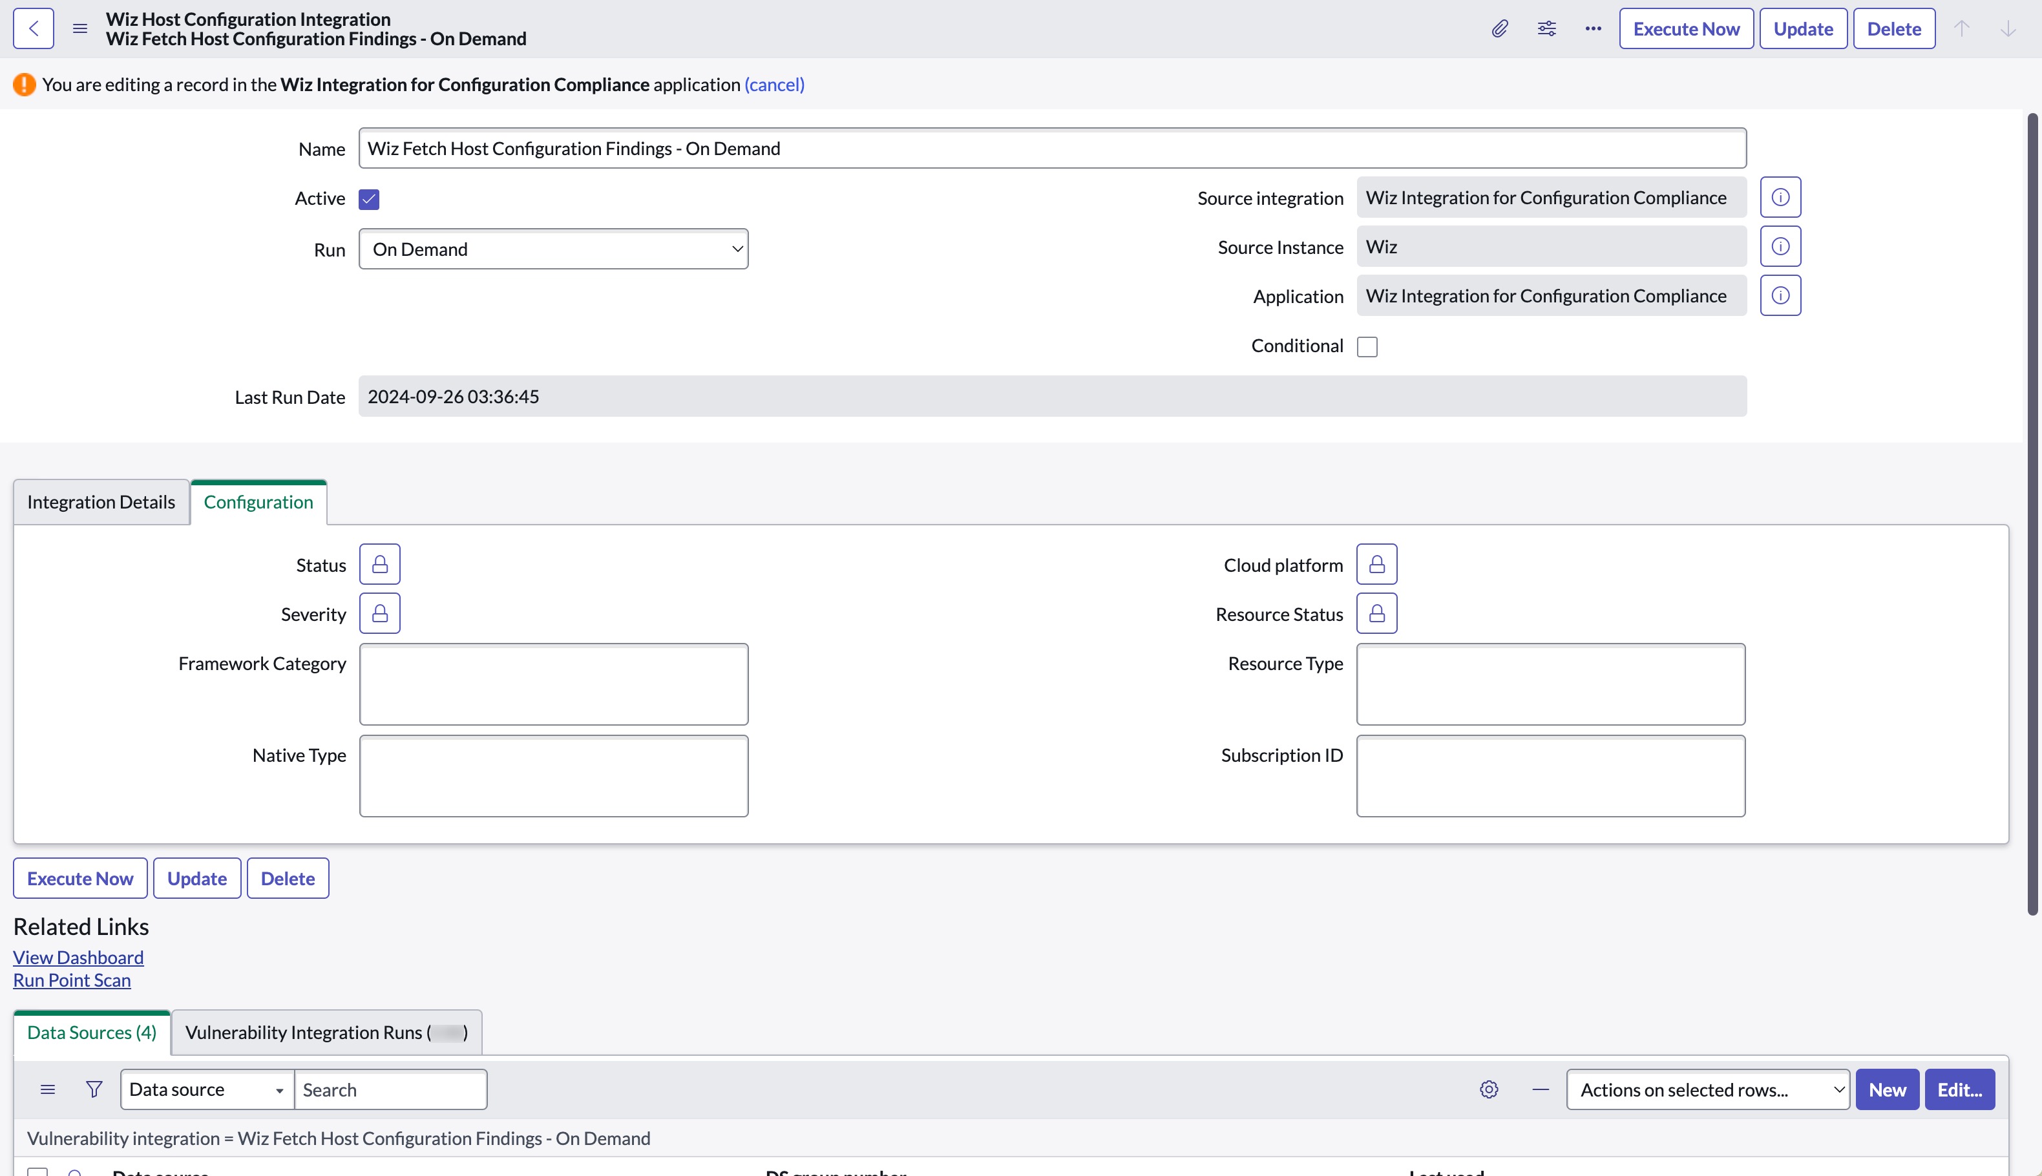
Task: Expand the Run dropdown set to On Demand
Action: (x=553, y=249)
